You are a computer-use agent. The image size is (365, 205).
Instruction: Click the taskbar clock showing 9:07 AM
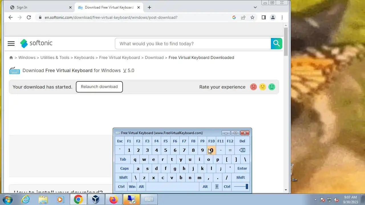click(x=350, y=200)
